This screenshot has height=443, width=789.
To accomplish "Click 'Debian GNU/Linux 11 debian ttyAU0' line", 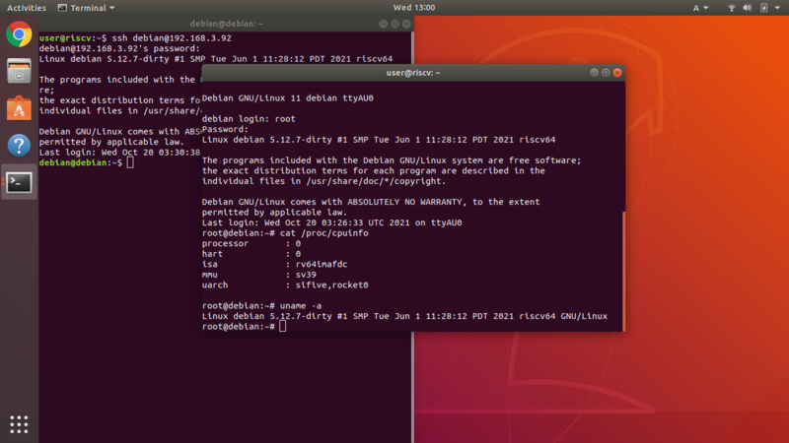I will (287, 97).
